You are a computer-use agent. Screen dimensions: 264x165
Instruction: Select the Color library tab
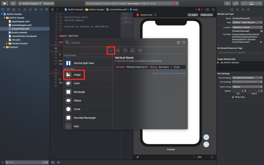click(140, 50)
